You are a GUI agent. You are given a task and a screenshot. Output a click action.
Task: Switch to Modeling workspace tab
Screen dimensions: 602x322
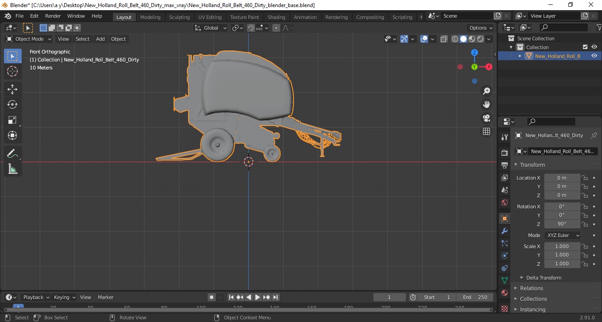150,17
